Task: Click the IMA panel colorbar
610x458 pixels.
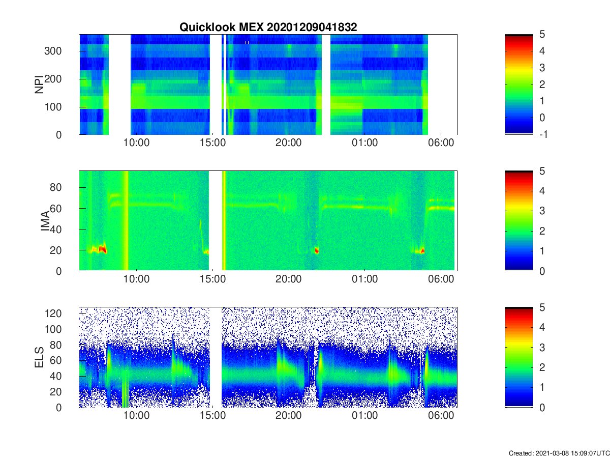Action: pos(518,221)
